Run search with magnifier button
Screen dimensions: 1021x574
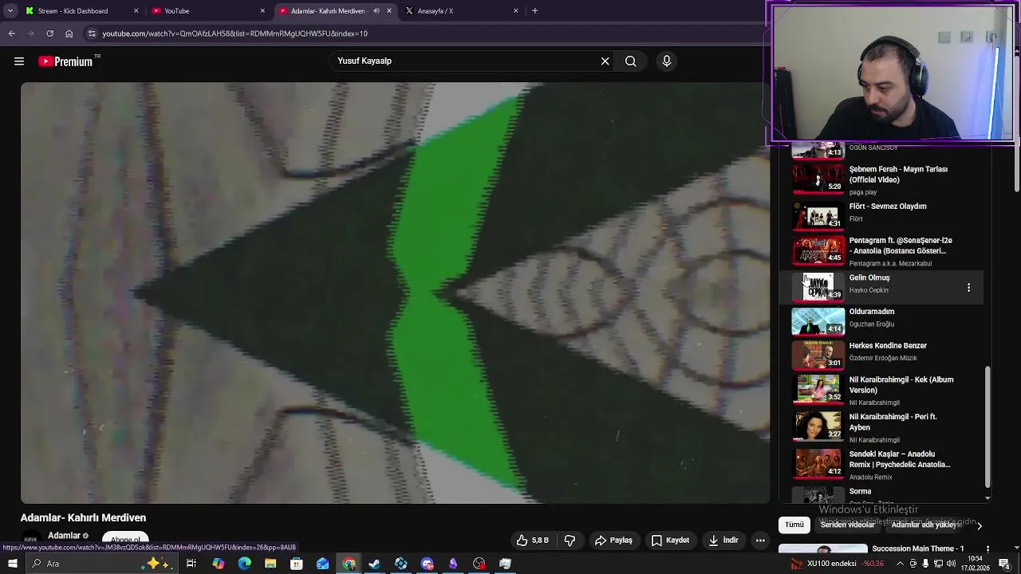[x=631, y=61]
